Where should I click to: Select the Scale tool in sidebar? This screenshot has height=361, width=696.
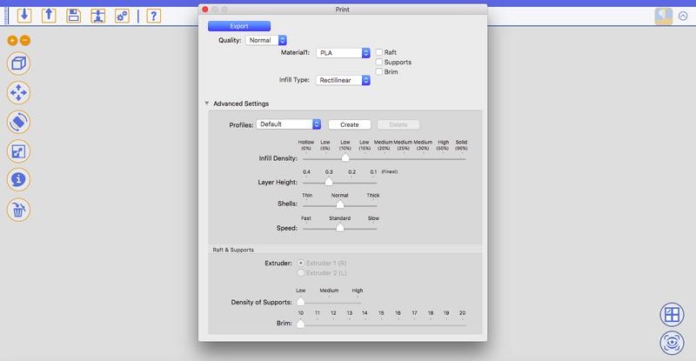(19, 151)
